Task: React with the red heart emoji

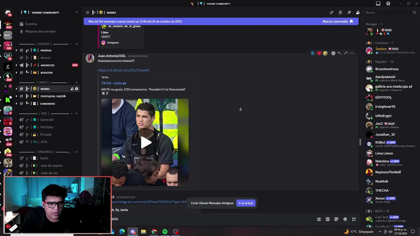Action: (x=319, y=53)
